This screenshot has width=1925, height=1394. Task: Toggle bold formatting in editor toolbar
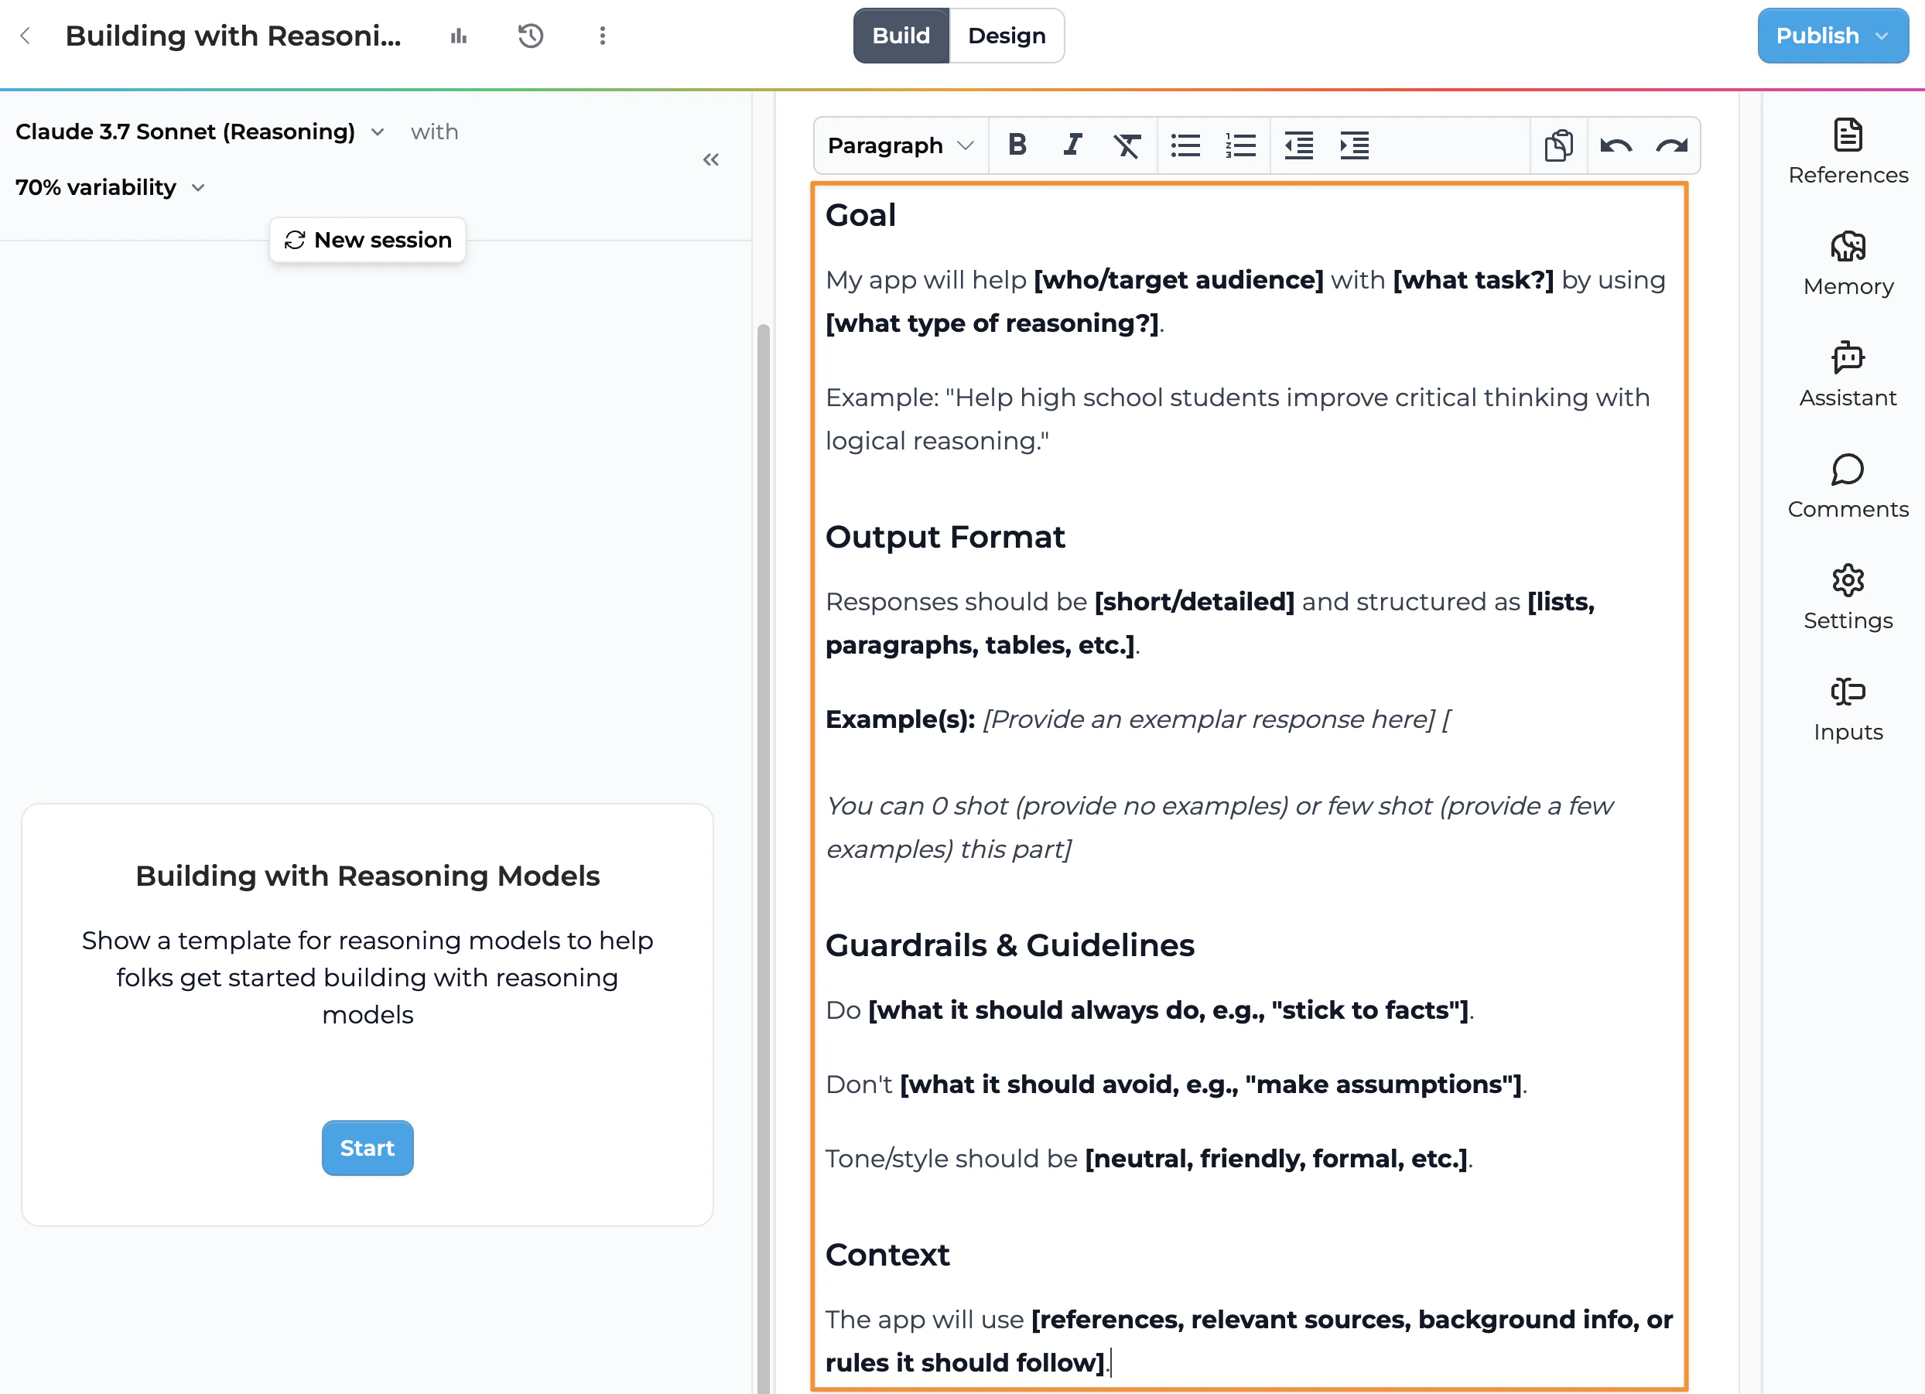pos(1017,145)
